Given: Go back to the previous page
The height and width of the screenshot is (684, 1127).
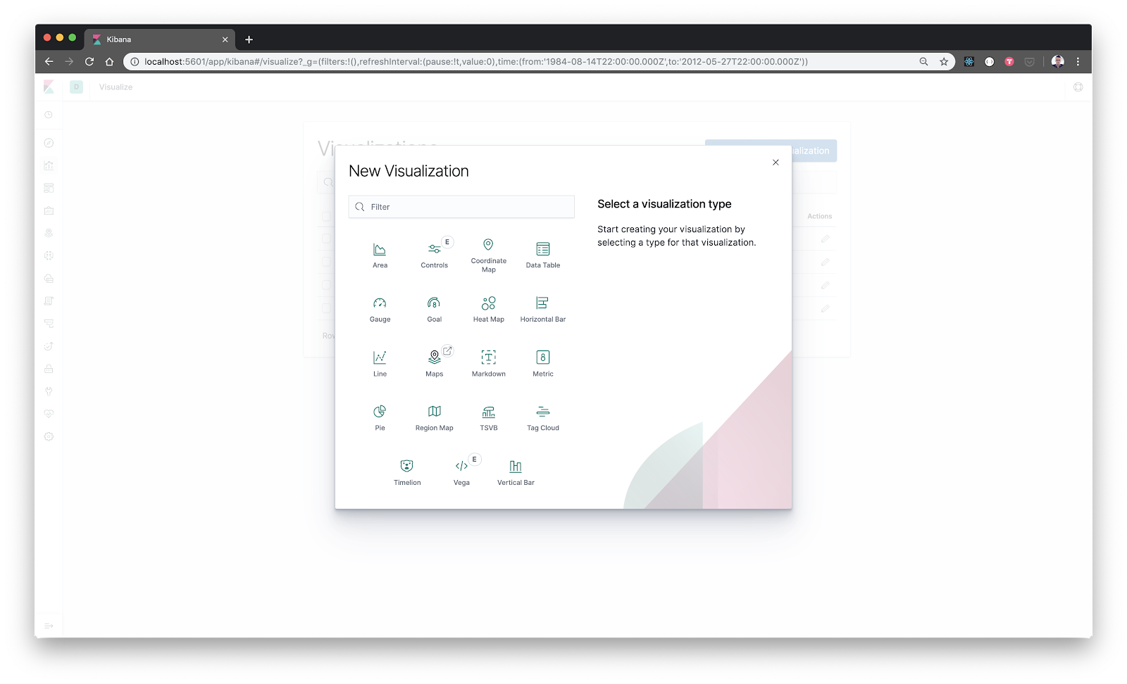Looking at the screenshot, I should (x=49, y=61).
